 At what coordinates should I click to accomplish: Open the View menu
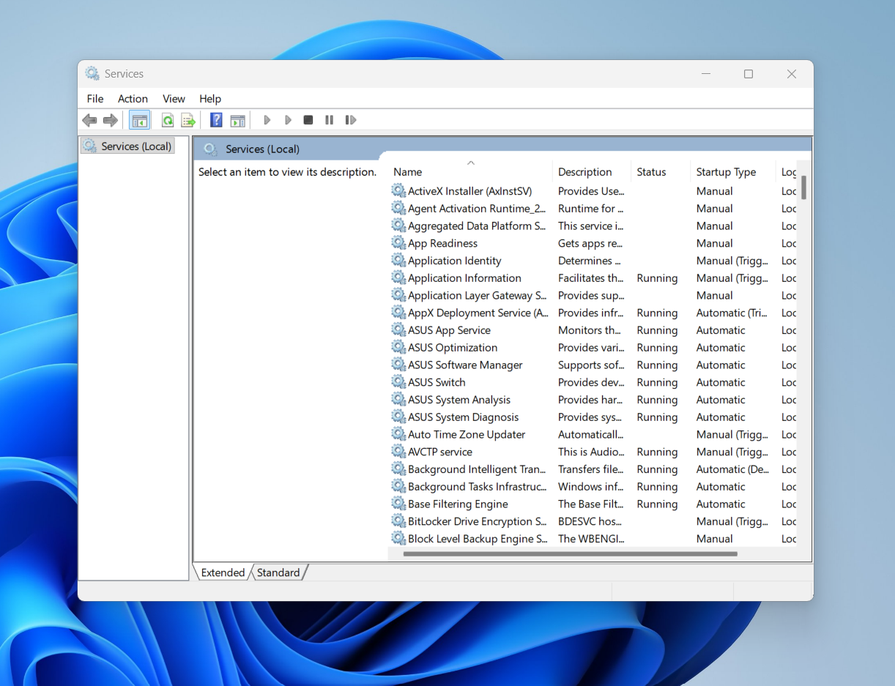174,99
